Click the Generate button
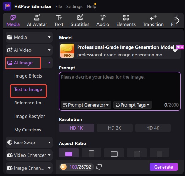The image size is (185, 176). (x=164, y=167)
